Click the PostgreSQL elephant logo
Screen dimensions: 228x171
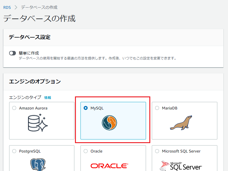click(x=38, y=165)
